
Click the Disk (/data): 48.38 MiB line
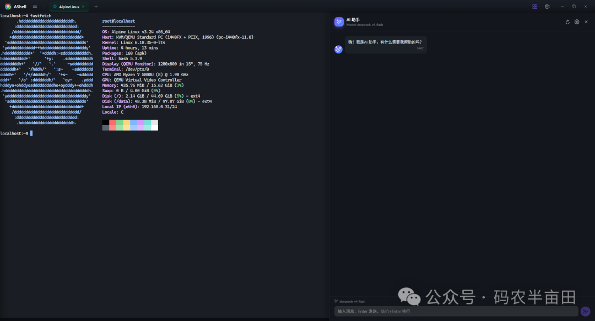[x=157, y=101]
